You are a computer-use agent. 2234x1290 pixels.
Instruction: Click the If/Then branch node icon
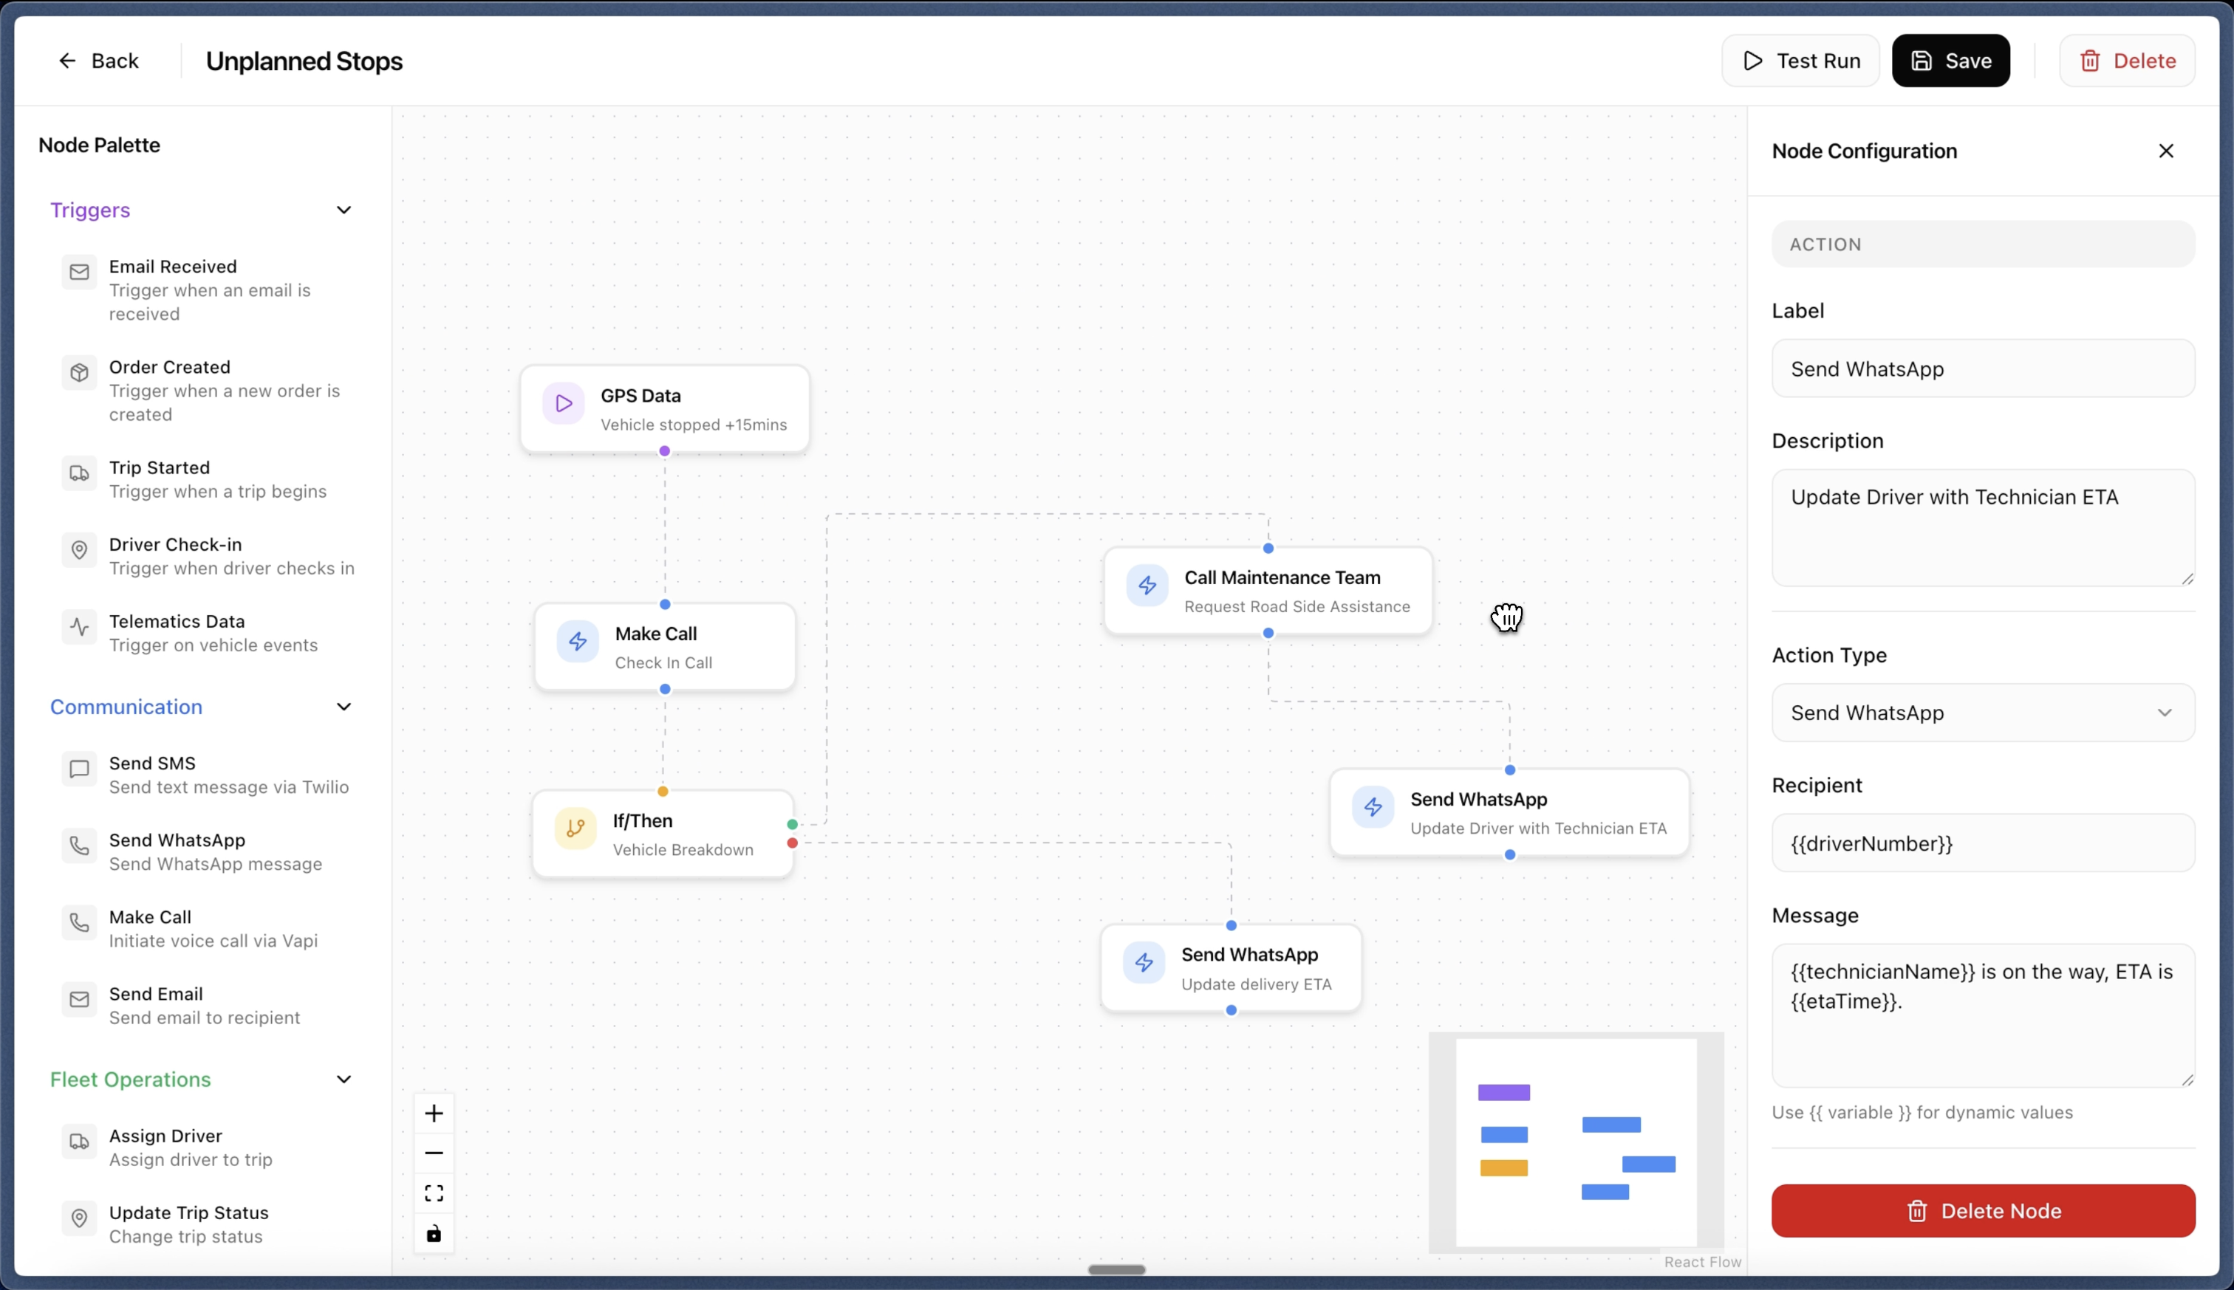(575, 828)
